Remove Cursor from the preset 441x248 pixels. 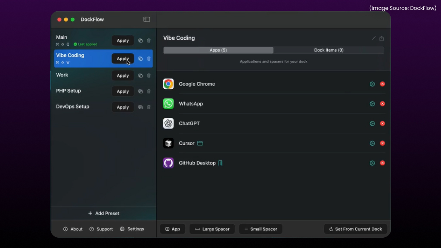tap(382, 143)
